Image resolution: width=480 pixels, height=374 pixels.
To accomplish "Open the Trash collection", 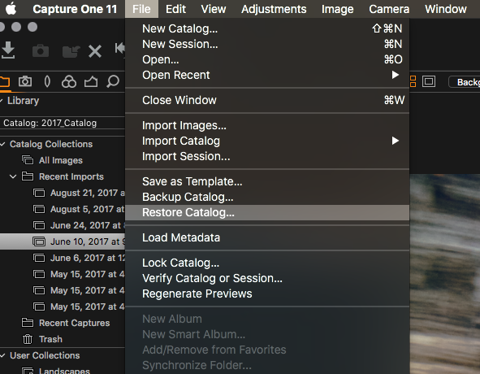I will coord(50,339).
